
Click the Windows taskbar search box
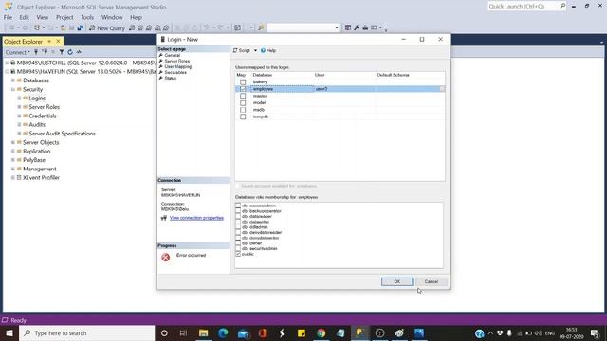pos(86,332)
